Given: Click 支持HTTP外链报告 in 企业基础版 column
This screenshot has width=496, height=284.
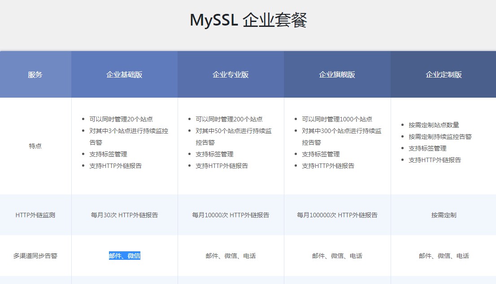Looking at the screenshot, I should [x=115, y=166].
